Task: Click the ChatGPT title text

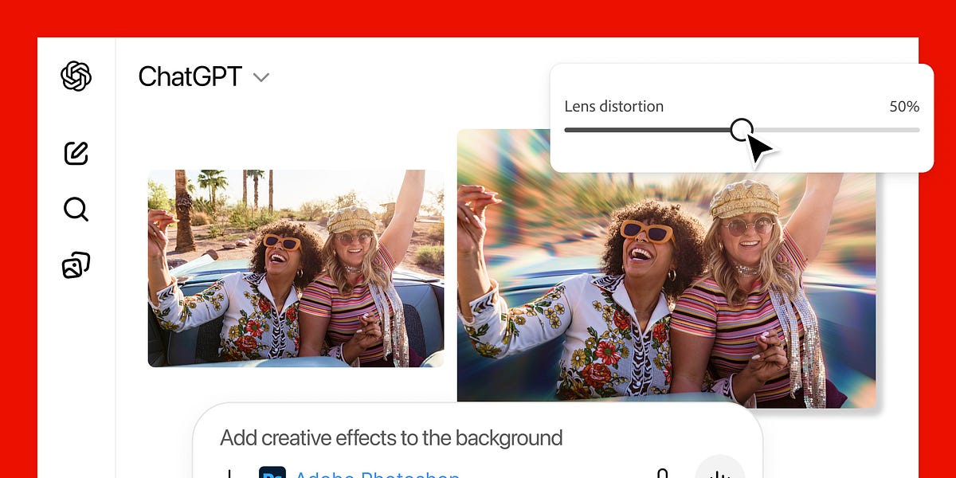Action: [190, 76]
